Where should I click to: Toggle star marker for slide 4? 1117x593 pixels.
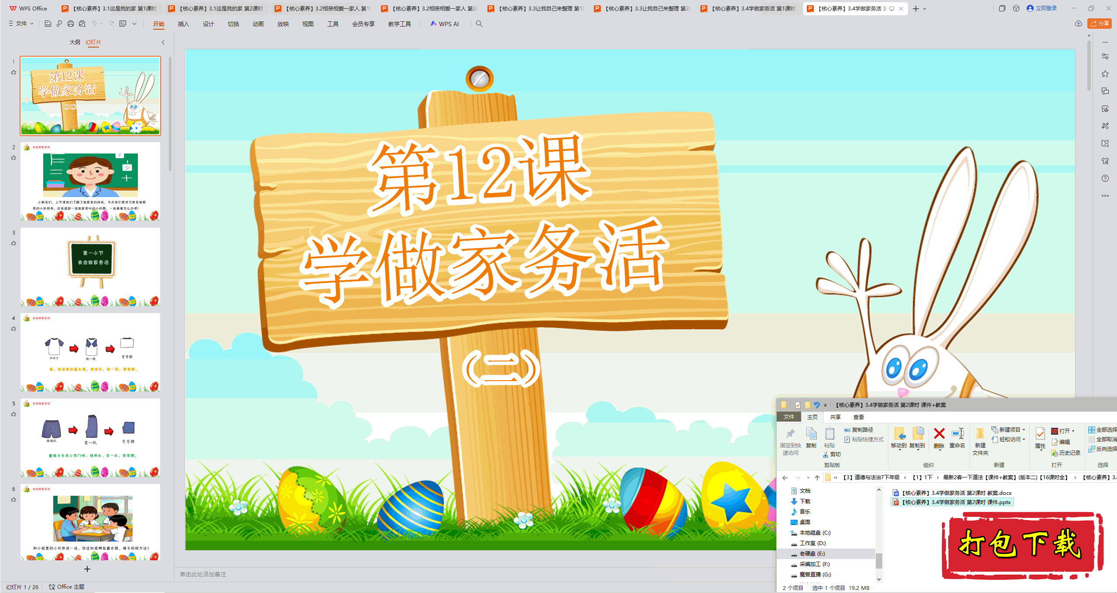click(x=14, y=329)
